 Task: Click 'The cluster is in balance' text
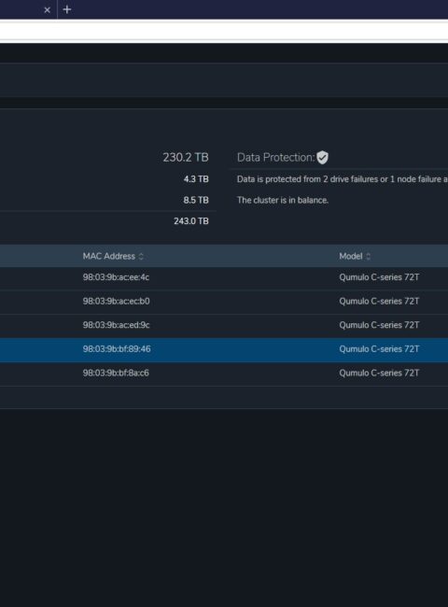[x=283, y=200]
